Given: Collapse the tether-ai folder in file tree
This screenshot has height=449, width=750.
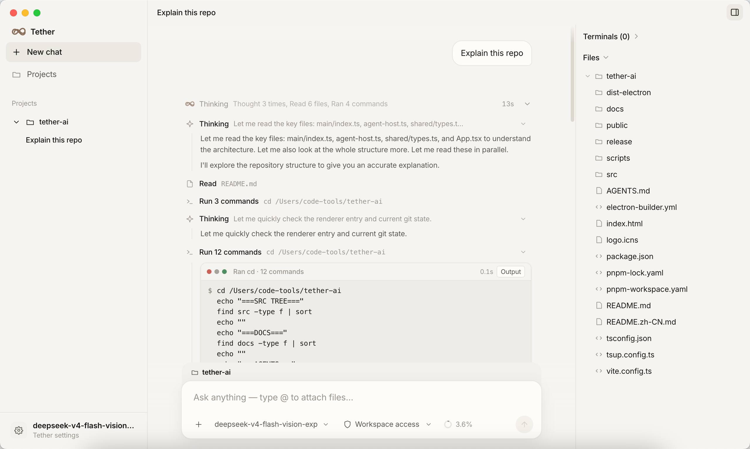Looking at the screenshot, I should click(587, 76).
